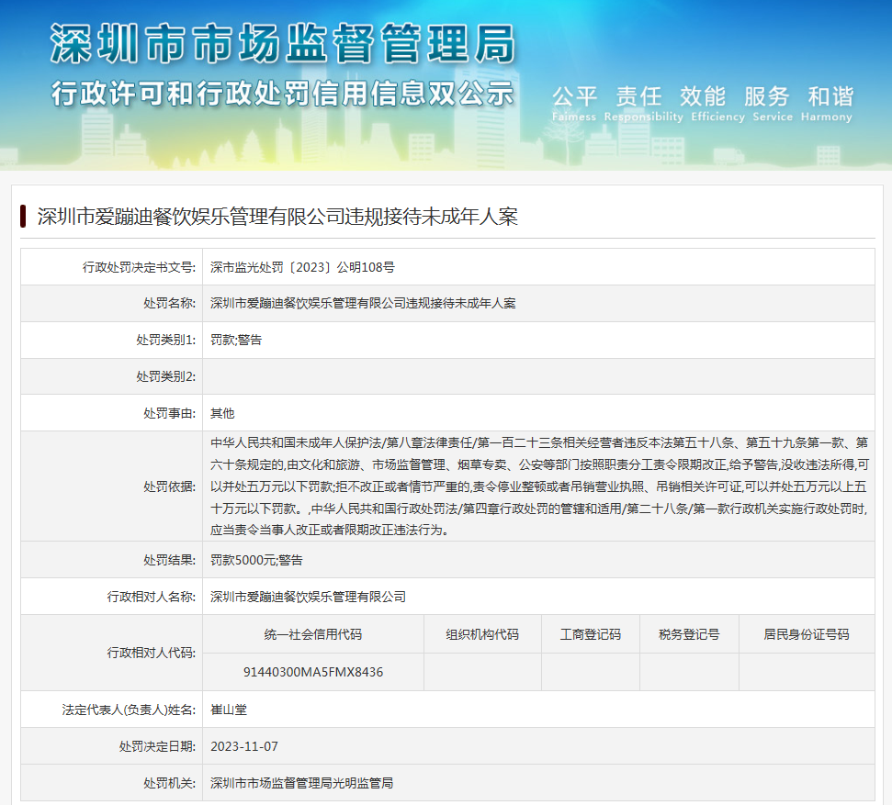892x805 pixels.
Task: Select the 效能 Efficiency slogan in banner
Action: (718, 104)
